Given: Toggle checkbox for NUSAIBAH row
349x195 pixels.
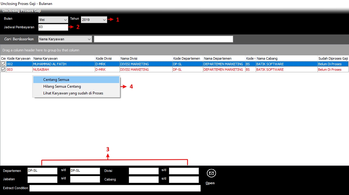Looking at the screenshot, I should (3, 70).
